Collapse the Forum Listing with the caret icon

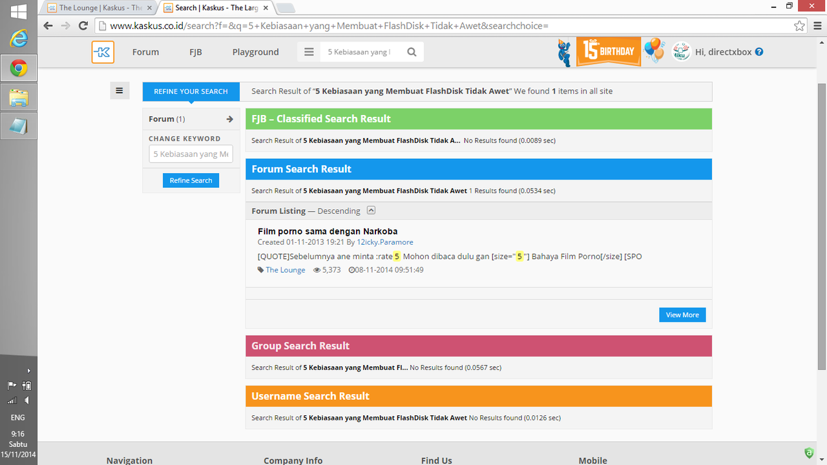click(371, 211)
